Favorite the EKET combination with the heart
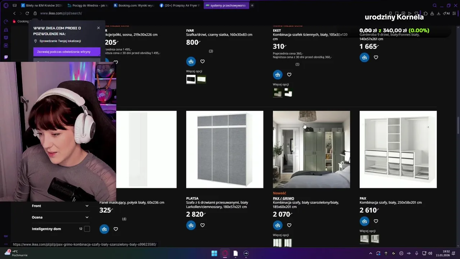460x259 pixels. [289, 75]
